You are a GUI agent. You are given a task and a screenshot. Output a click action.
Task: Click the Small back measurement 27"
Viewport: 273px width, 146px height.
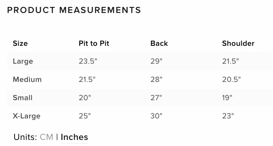point(156,98)
